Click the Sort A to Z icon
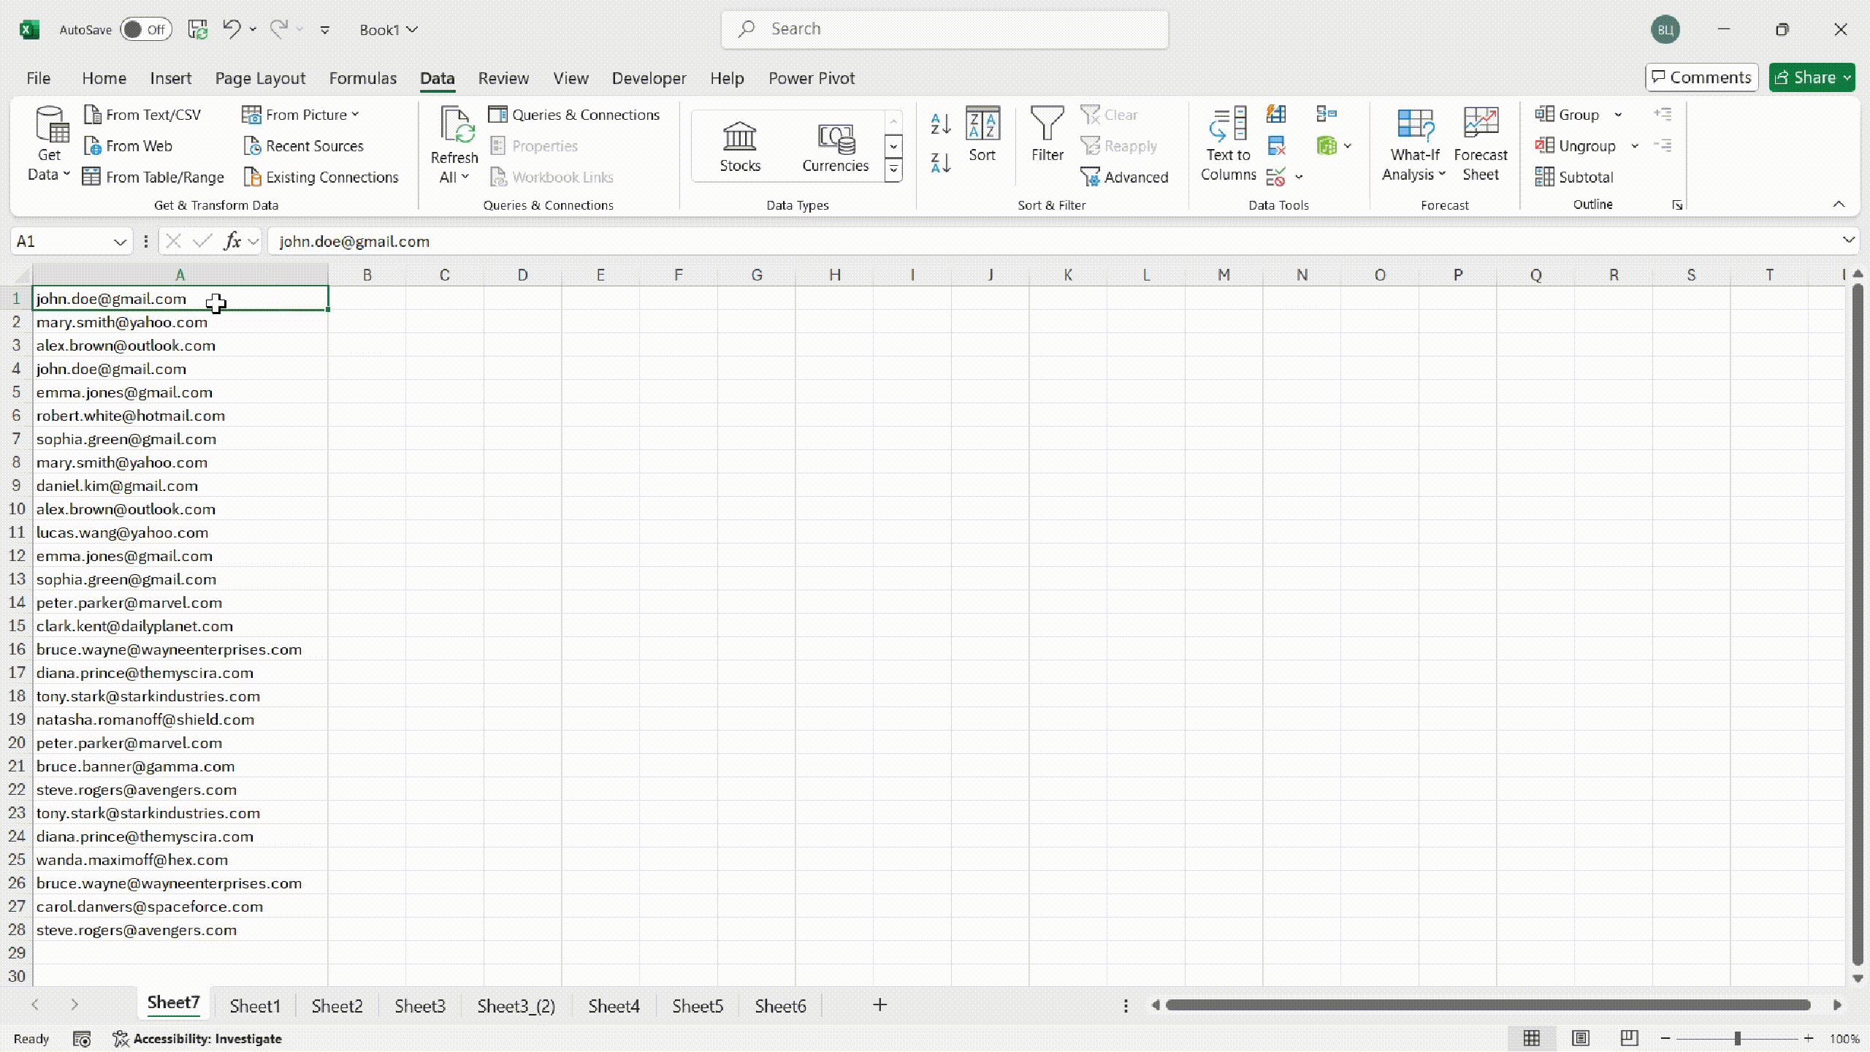Image resolution: width=1870 pixels, height=1052 pixels. 941,123
